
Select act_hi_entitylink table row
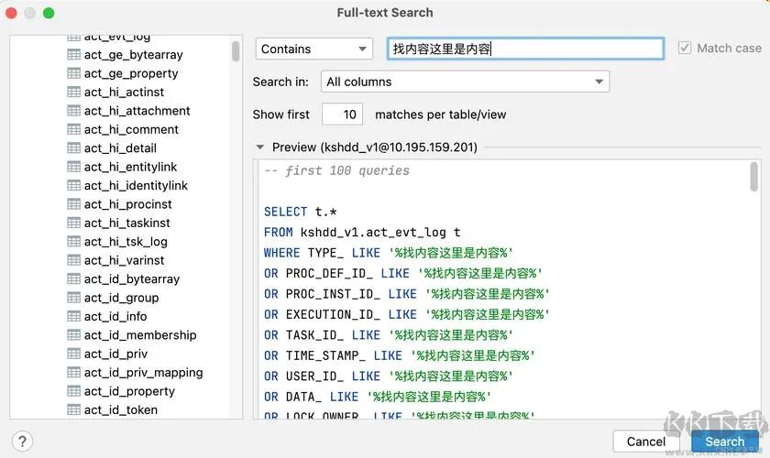[x=122, y=167]
